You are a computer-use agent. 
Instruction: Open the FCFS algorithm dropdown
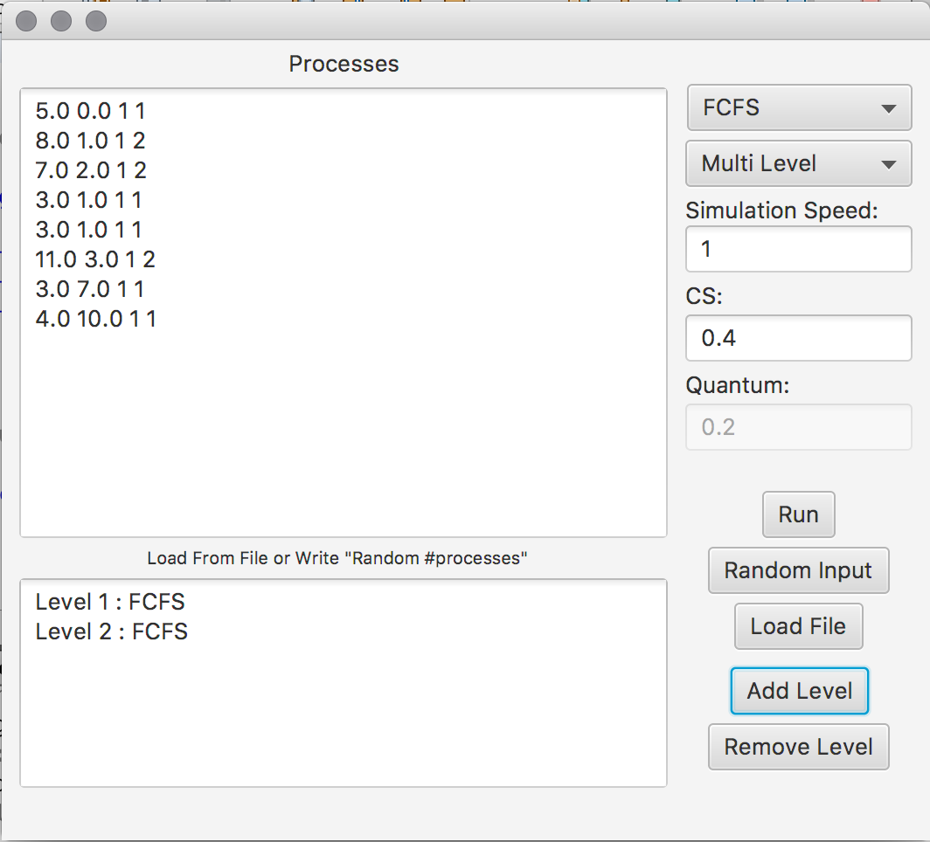799,108
